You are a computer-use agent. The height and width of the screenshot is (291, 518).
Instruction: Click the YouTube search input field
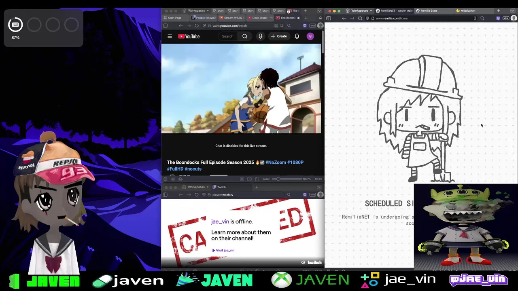[227, 36]
